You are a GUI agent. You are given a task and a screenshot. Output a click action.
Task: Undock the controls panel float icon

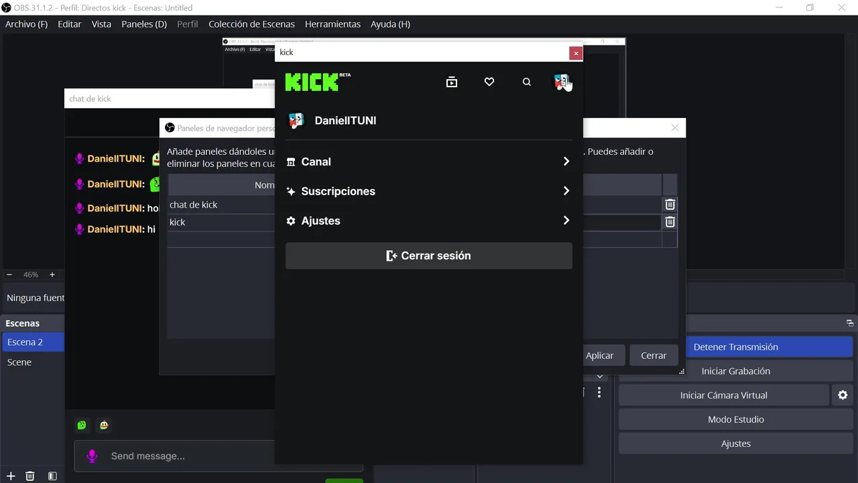[x=850, y=323]
